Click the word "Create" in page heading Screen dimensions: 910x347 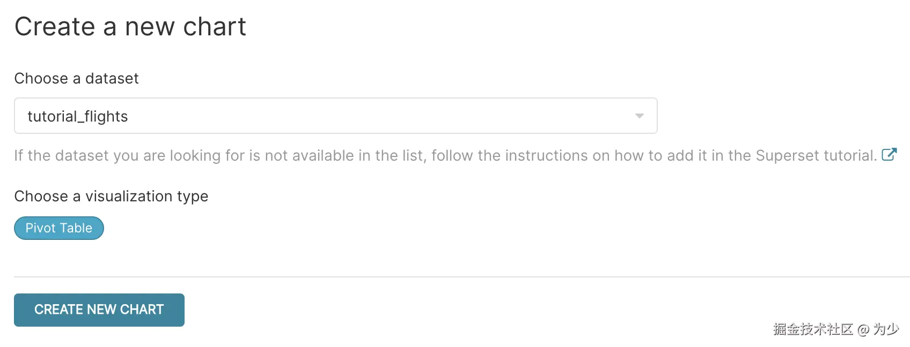pyautogui.click(x=55, y=27)
